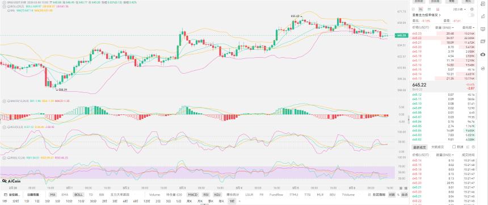Screen dimensions: 488x205
Task: Select the 月K timeframe
Action: (x=200, y=201)
